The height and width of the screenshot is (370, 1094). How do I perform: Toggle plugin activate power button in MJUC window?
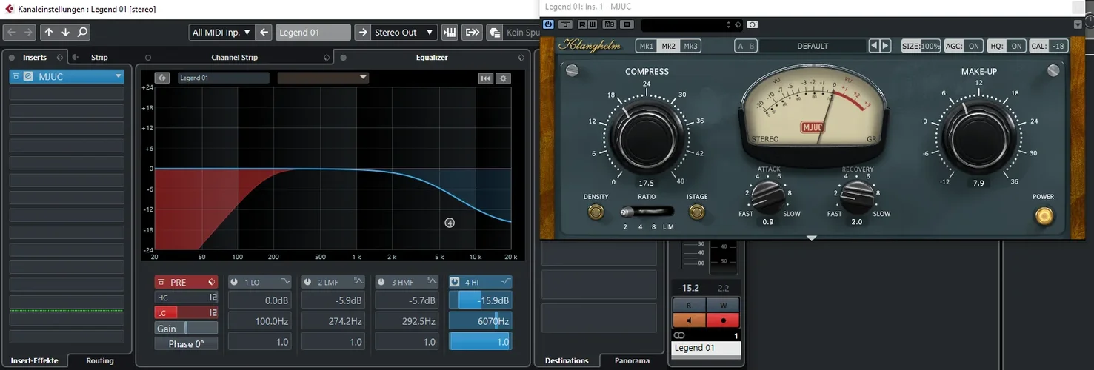click(x=548, y=24)
